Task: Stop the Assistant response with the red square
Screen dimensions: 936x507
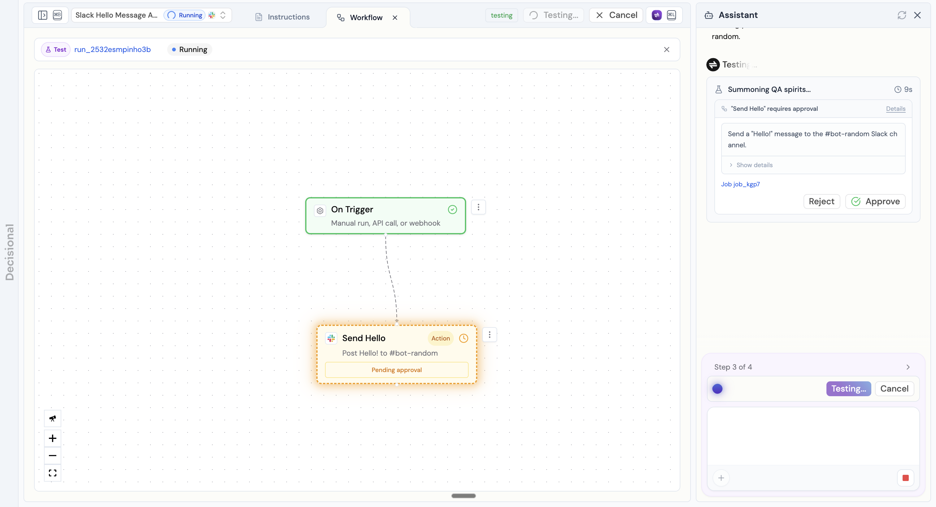Action: pos(905,478)
